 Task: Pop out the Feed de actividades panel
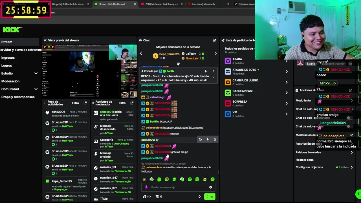[85, 103]
